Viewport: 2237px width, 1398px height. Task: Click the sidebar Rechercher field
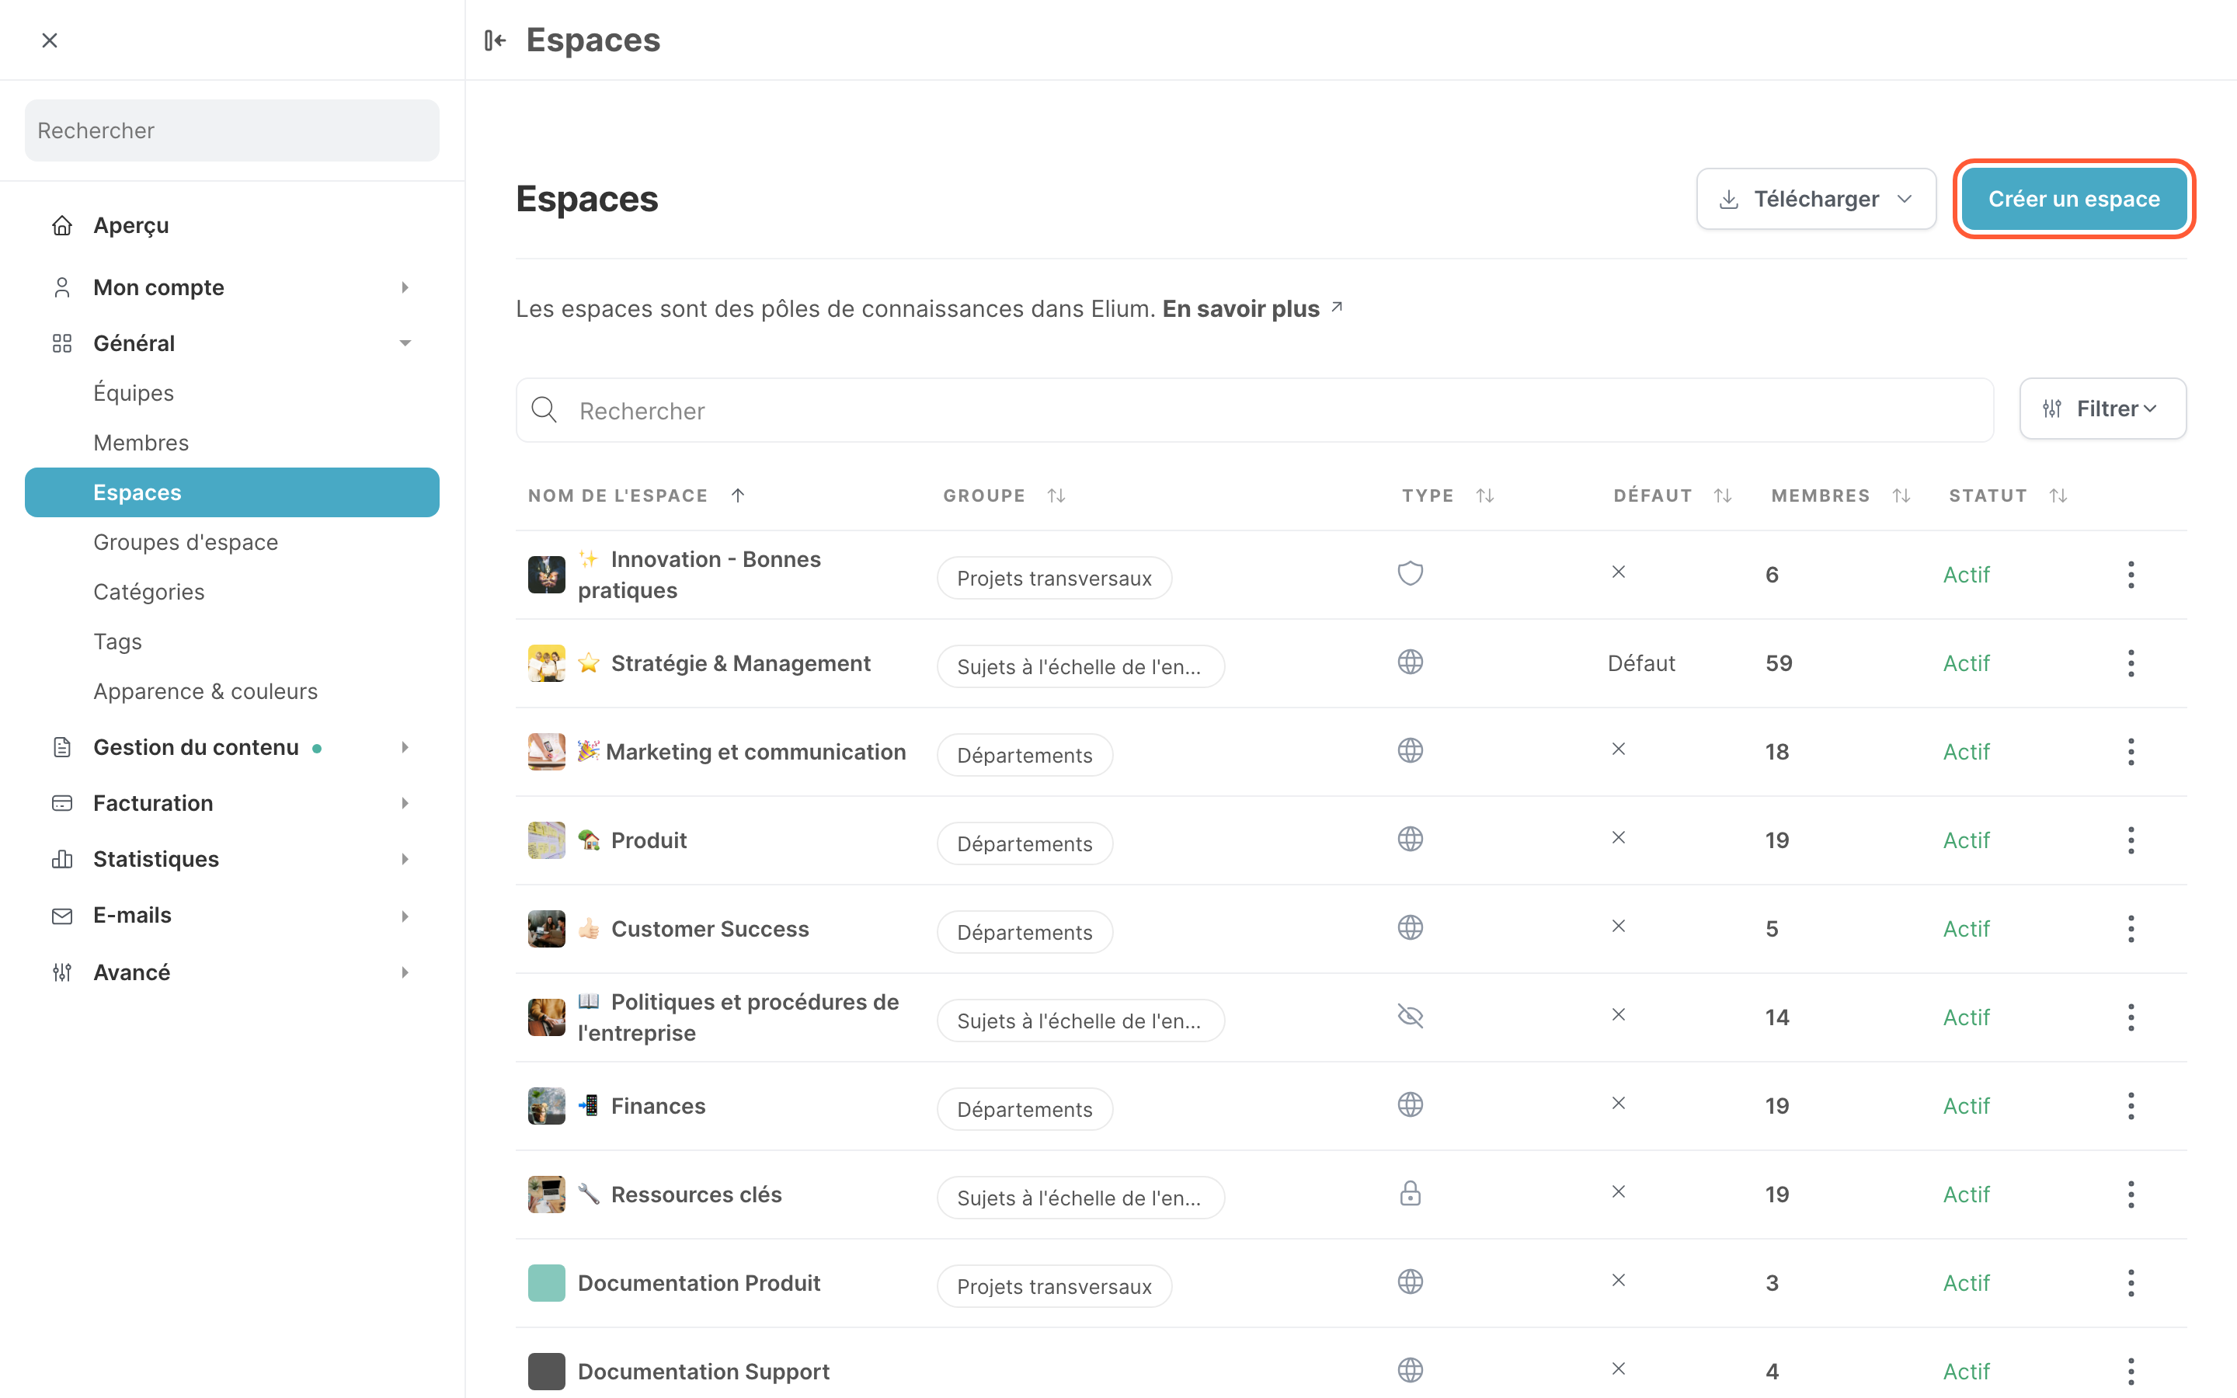232,130
